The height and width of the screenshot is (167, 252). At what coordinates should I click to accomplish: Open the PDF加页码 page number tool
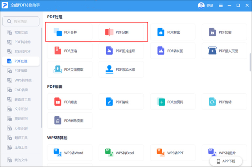point(173,102)
